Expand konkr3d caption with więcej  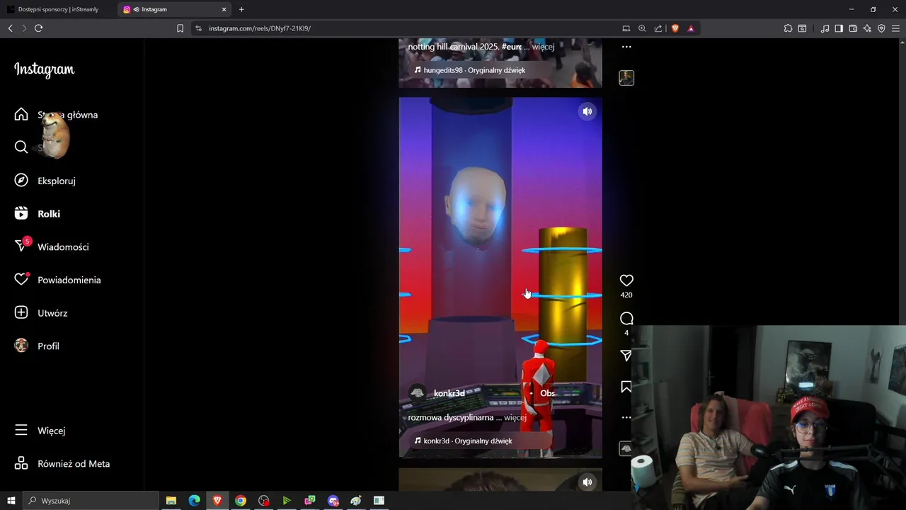pos(515,417)
